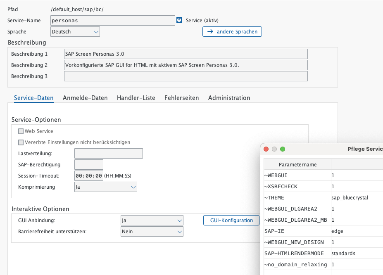Expand the Komprimierung dropdown
Image resolution: width=383 pixels, height=275 pixels.
pyautogui.click(x=105, y=187)
